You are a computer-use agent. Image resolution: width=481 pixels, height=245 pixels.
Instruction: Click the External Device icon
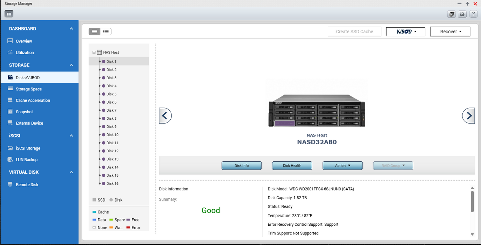point(10,123)
